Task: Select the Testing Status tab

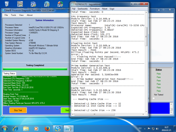Action: 9,74
